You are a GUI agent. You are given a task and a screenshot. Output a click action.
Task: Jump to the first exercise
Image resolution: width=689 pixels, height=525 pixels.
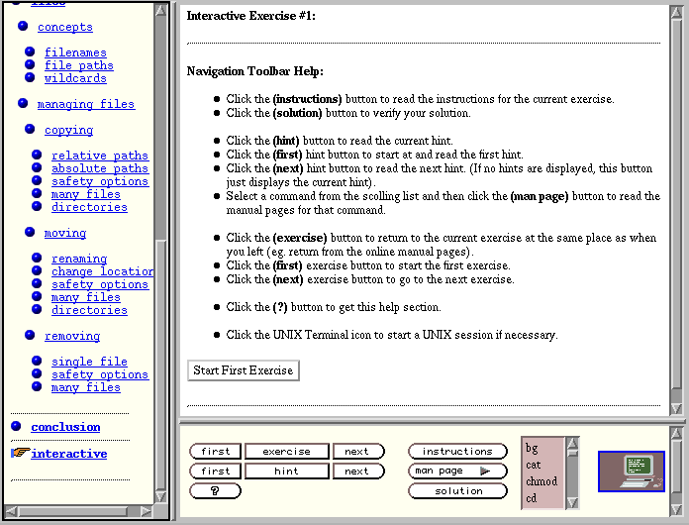point(215,452)
